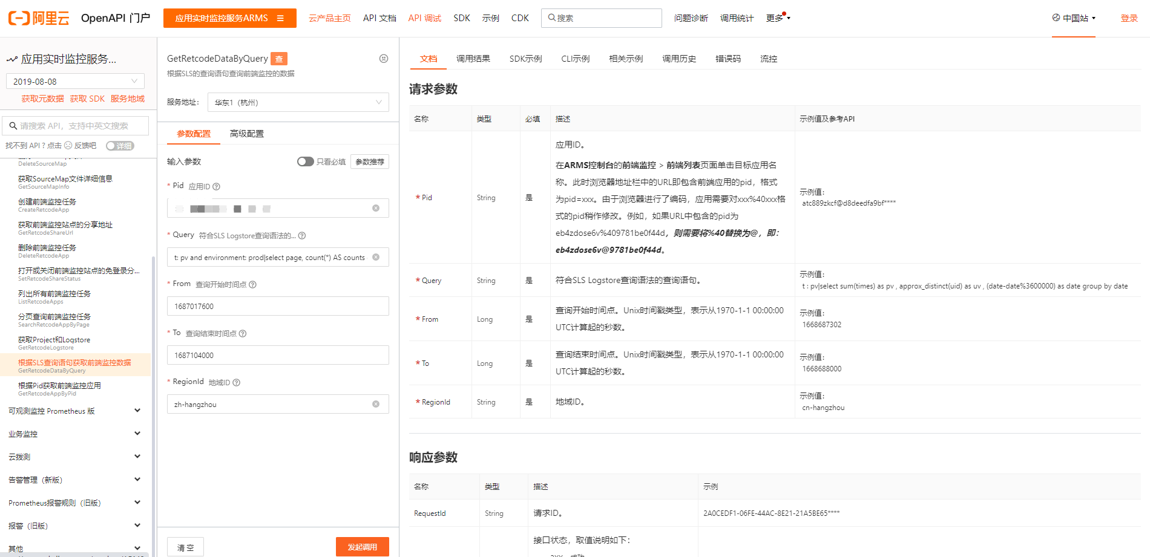The image size is (1150, 557).
Task: Open the 服务地址 region dropdown 华东1（杭州）
Action: click(x=298, y=102)
